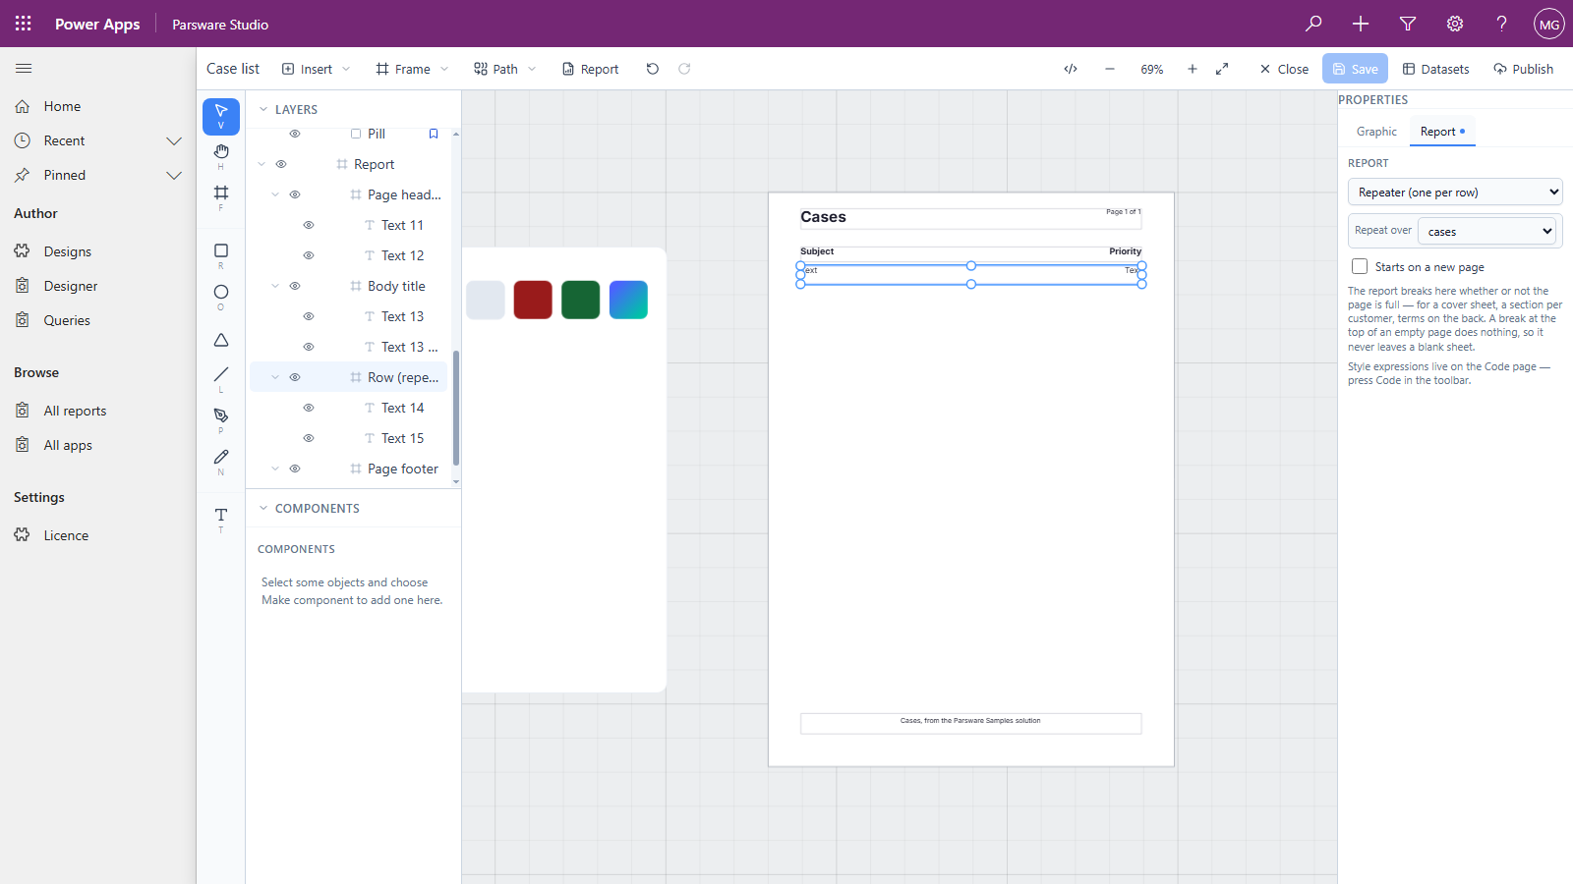Expand the Recent section in the sidebar
The width and height of the screenshot is (1573, 884).
(174, 140)
